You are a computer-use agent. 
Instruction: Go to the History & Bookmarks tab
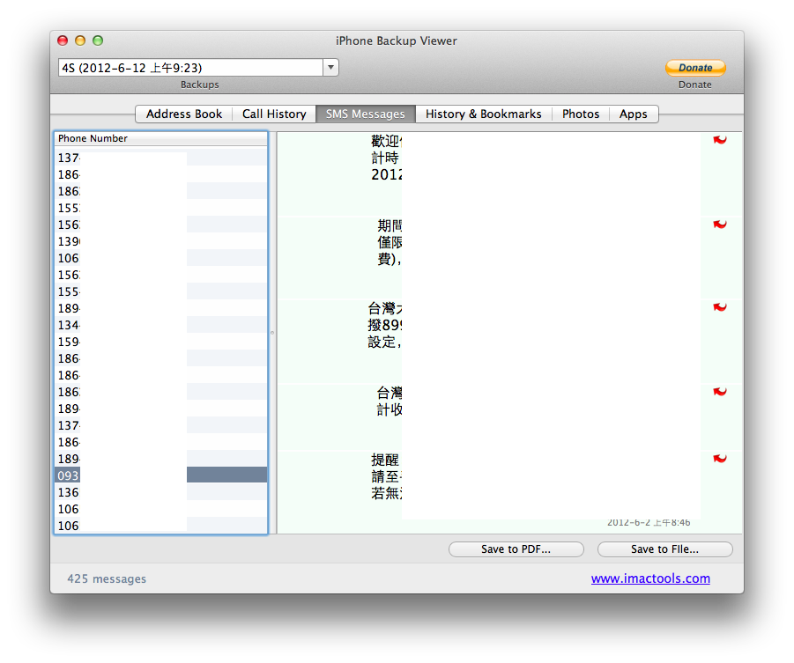[483, 114]
